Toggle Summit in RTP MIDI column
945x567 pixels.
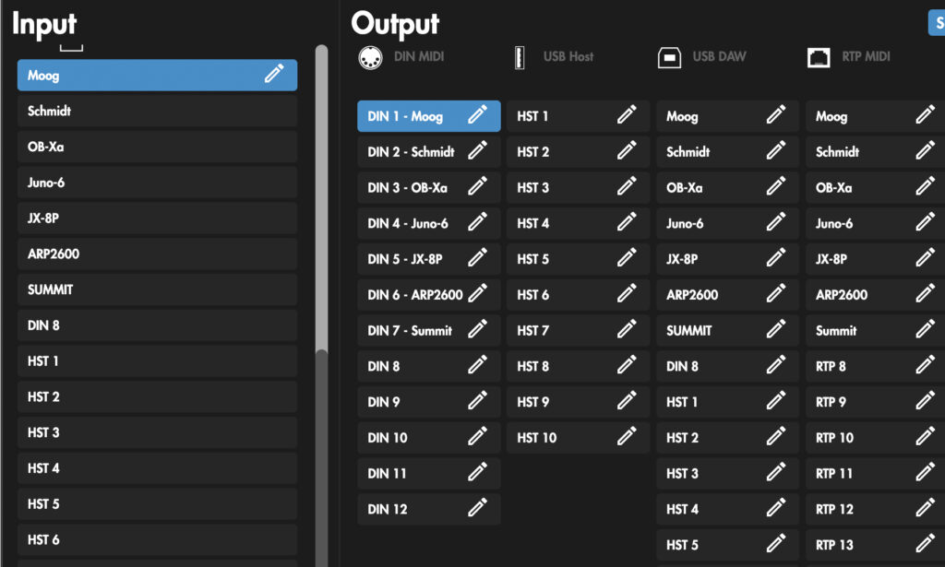pyautogui.click(x=875, y=330)
